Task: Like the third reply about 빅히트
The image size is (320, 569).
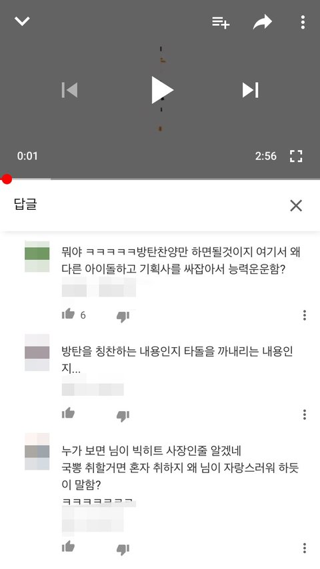Action: click(x=68, y=546)
